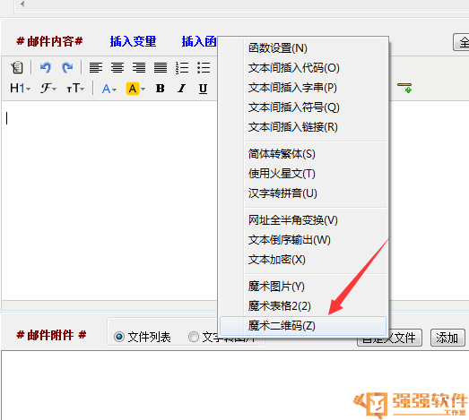Redo the last edit
Viewport: 469px width, 420px height.
click(x=67, y=67)
